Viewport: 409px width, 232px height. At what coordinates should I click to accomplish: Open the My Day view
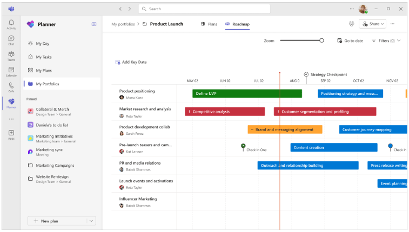(43, 44)
